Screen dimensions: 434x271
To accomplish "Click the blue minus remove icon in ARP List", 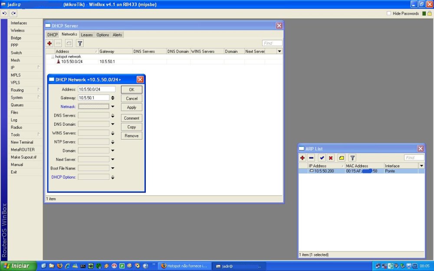I will click(x=311, y=158).
